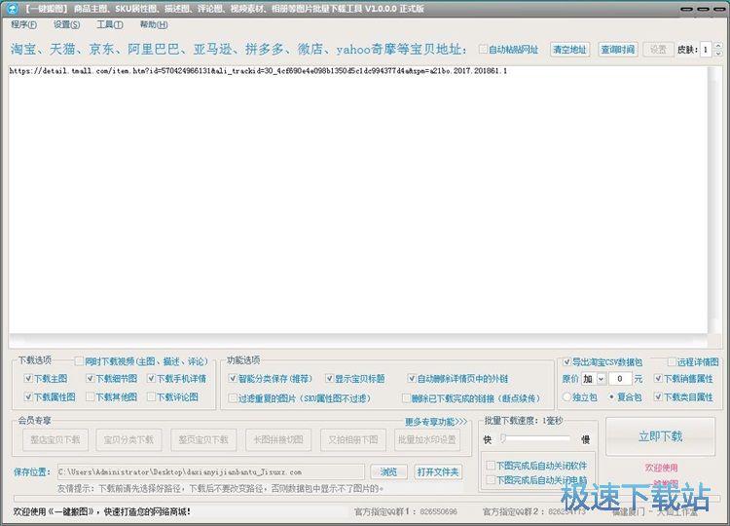
Task: Click the download speed slider
Action: point(537,439)
